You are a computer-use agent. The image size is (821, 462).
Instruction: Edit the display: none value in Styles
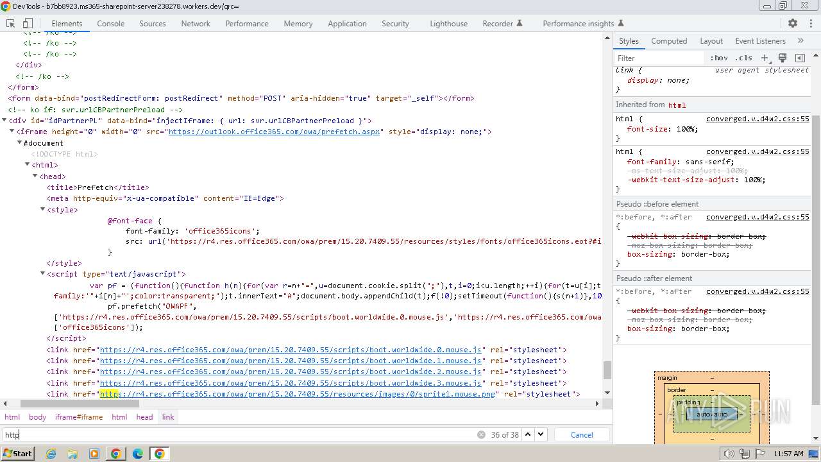click(x=677, y=80)
